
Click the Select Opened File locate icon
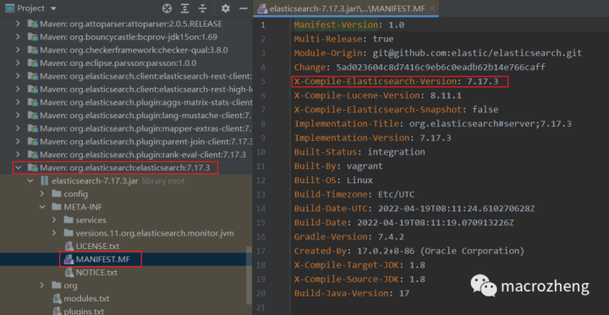coord(167,8)
